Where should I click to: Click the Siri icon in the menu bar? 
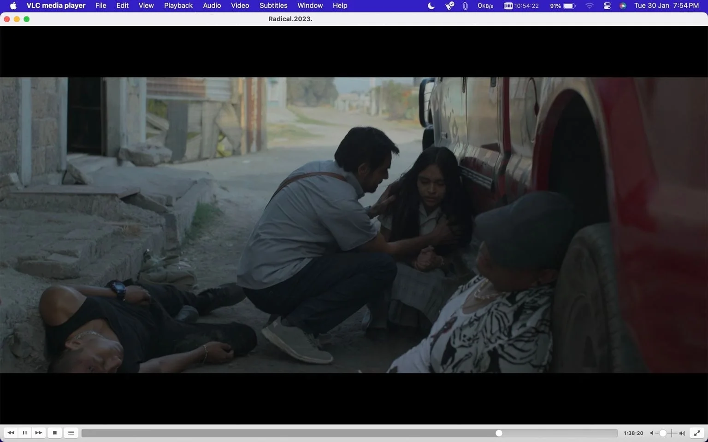(x=623, y=6)
